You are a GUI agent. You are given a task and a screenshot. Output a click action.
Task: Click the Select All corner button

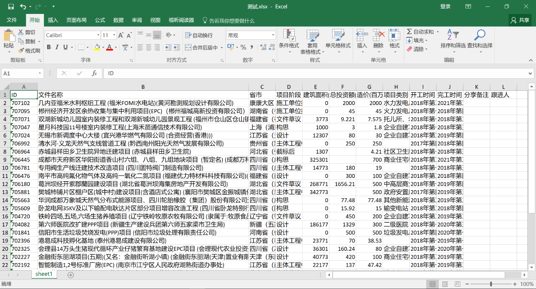[5, 87]
